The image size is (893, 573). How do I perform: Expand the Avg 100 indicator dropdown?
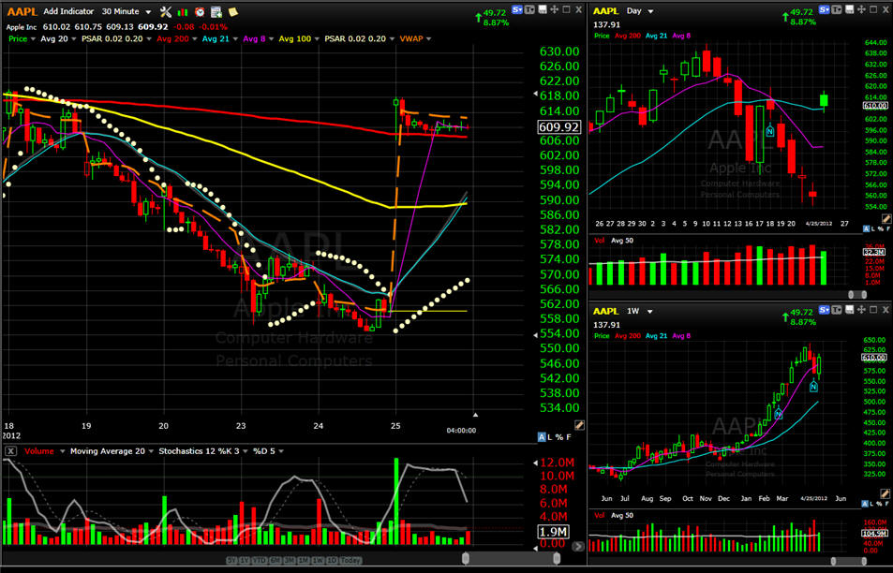[317, 38]
